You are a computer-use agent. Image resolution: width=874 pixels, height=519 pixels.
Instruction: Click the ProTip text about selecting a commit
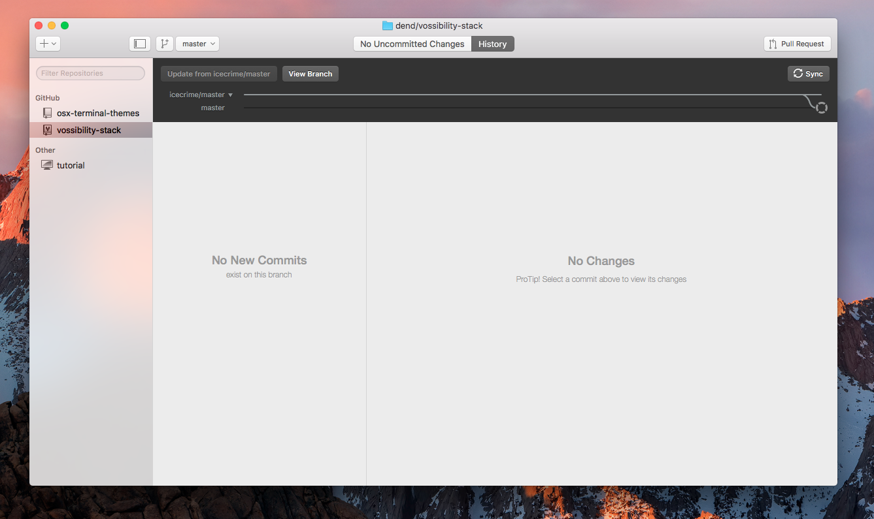(x=601, y=279)
